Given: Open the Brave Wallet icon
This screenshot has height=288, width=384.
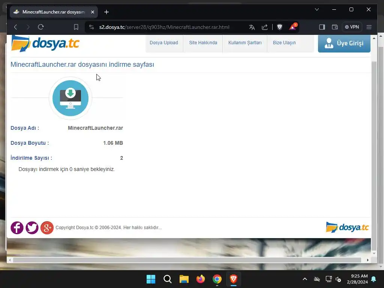Looking at the screenshot, I should pos(335,27).
